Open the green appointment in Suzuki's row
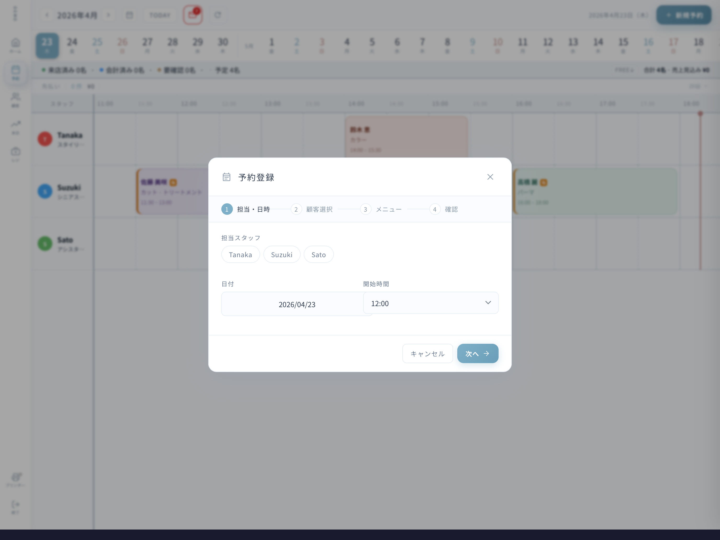 coord(595,192)
